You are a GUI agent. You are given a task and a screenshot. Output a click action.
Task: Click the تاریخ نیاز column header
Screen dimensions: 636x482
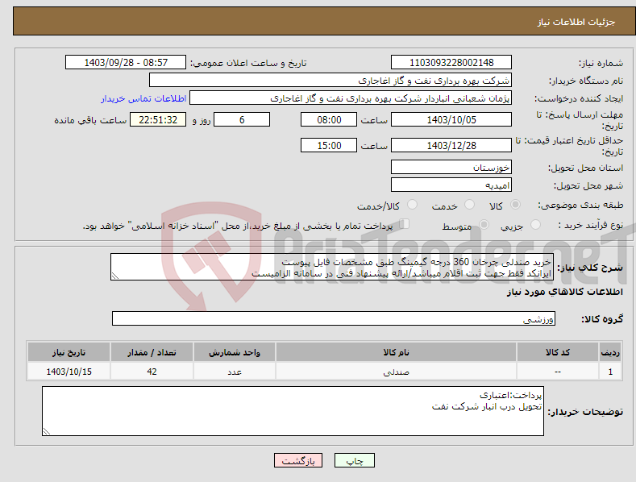69,352
